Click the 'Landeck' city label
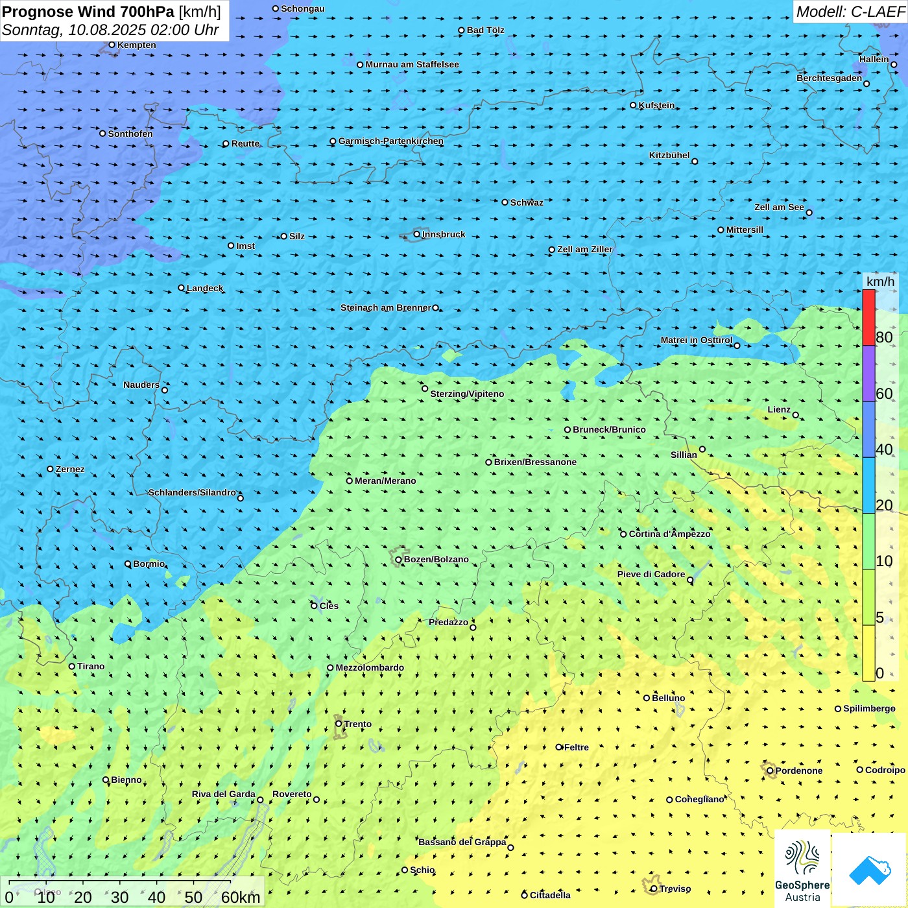The height and width of the screenshot is (908, 908). click(x=205, y=288)
